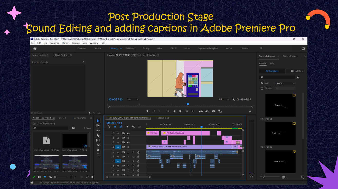Select the Razor tool
338x189 pixels.
pos(98,135)
